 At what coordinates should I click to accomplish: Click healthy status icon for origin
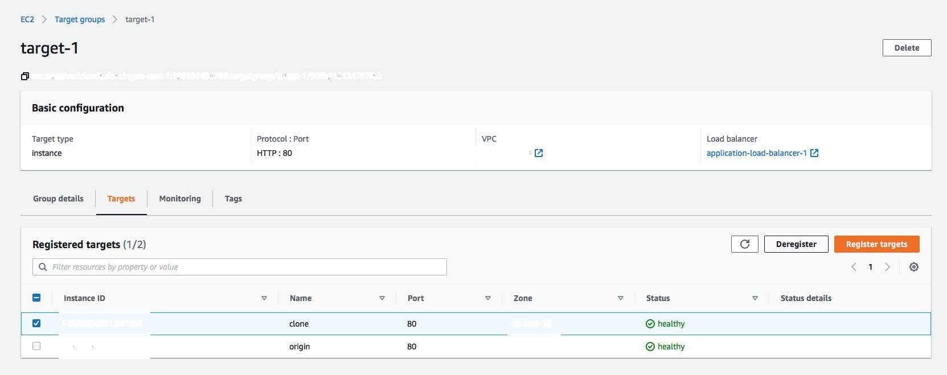point(650,347)
